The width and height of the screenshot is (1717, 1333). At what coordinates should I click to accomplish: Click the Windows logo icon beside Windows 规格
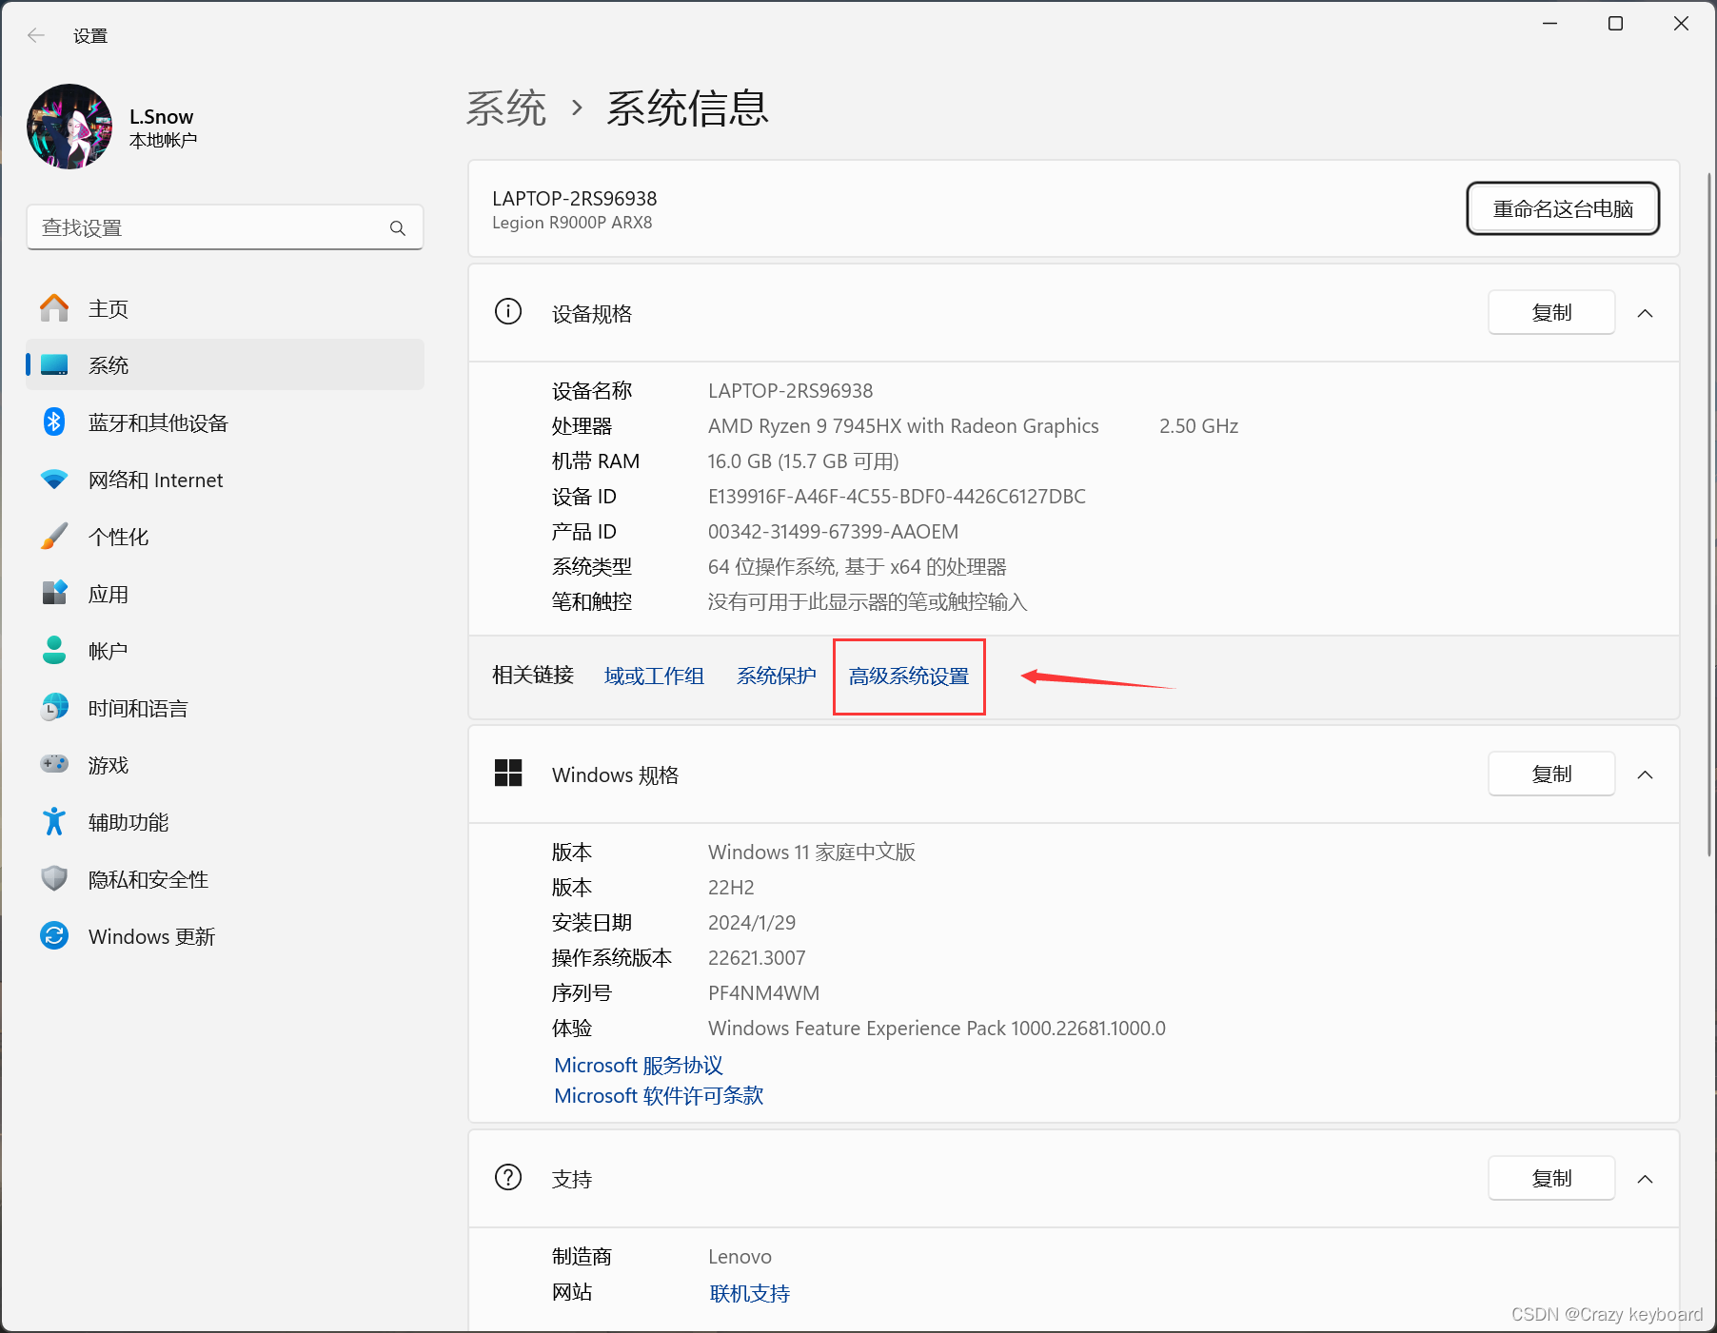pos(508,773)
